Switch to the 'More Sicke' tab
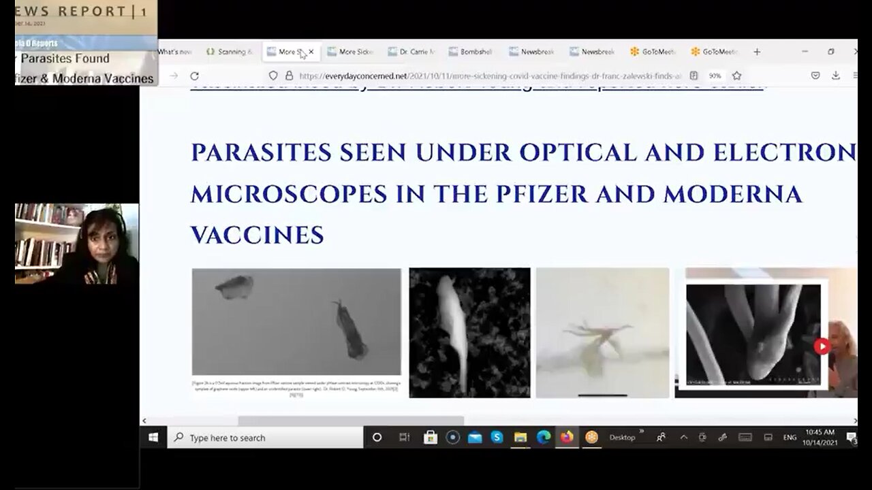Screen dimensions: 872x490 click(x=350, y=52)
